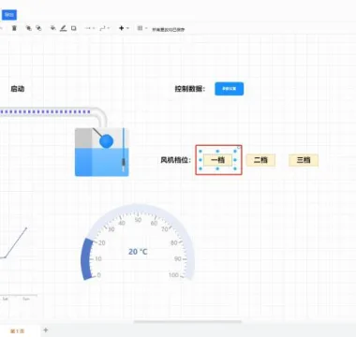
Task: Click the delete trash icon
Action: (x=14, y=28)
